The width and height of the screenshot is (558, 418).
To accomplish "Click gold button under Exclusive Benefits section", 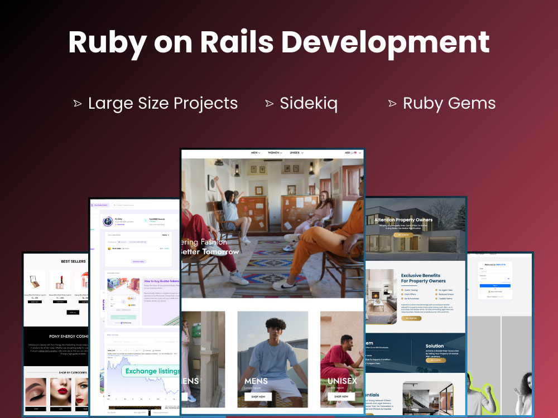I will point(411,318).
